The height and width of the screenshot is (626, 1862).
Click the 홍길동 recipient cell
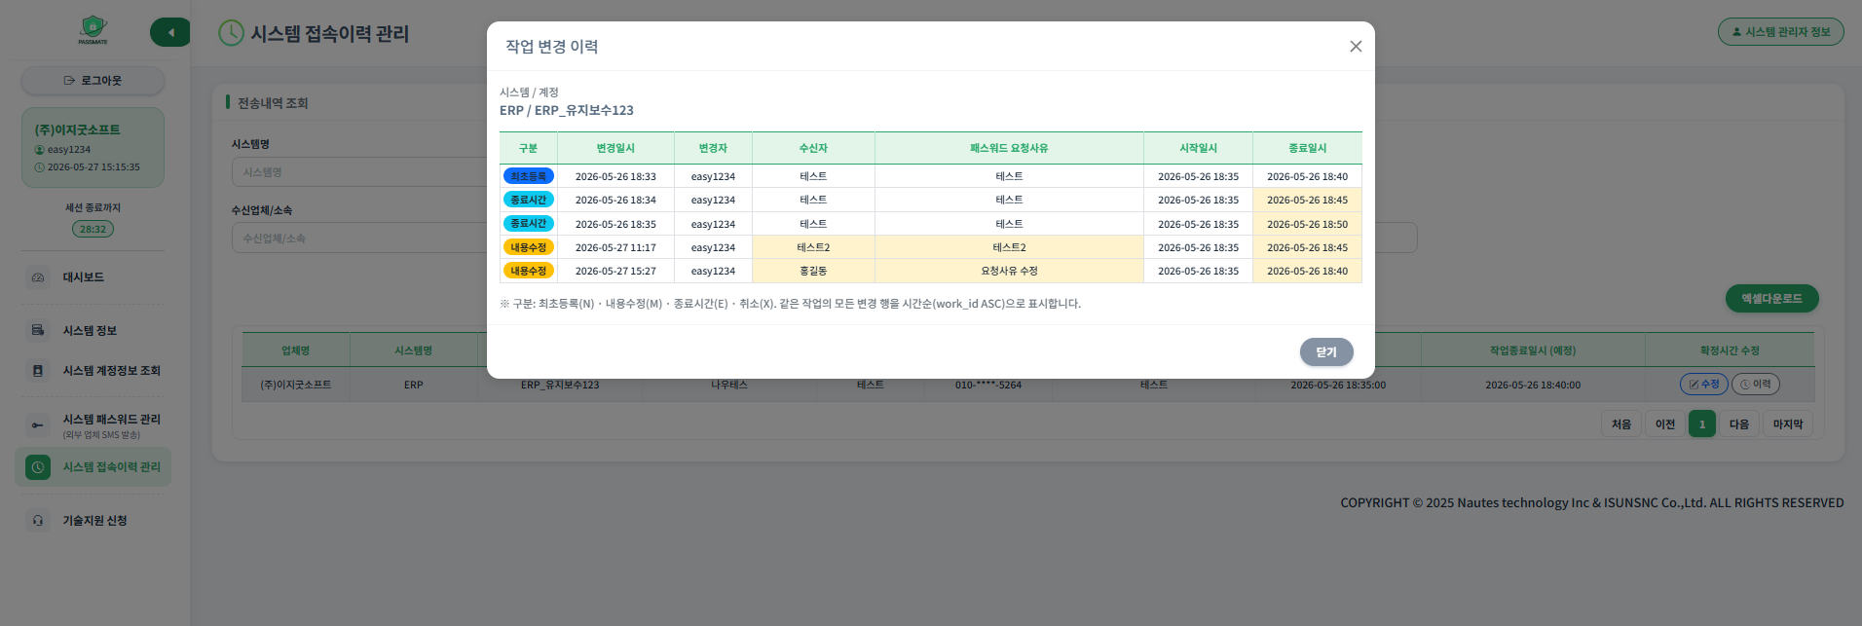click(x=813, y=271)
